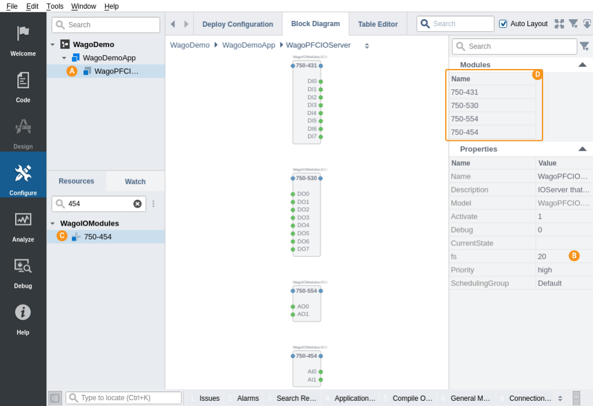Click the filter icon next to properties search
This screenshot has width=593, height=406.
click(x=584, y=46)
